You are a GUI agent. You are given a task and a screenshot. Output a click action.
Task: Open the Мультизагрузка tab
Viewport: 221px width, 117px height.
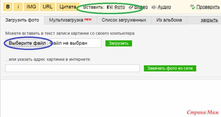[x=70, y=20]
